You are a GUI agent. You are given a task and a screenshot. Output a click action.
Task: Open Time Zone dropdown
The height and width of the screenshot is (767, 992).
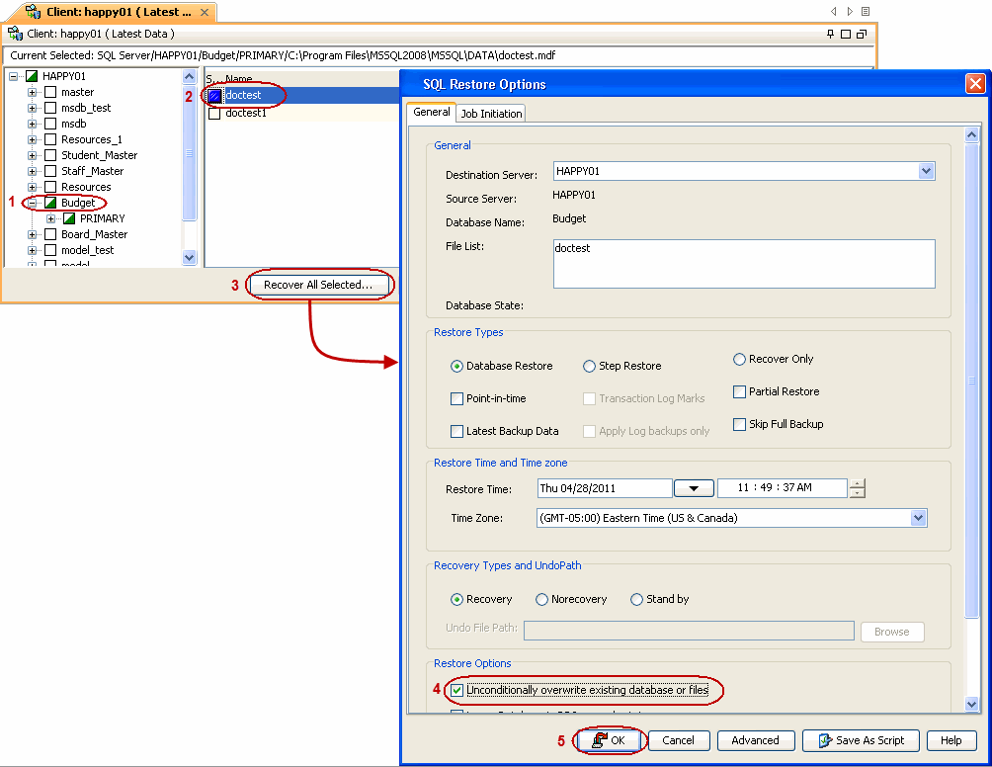pos(918,518)
